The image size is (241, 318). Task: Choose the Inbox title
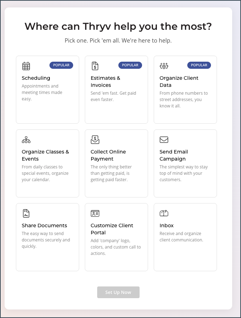pos(166,225)
